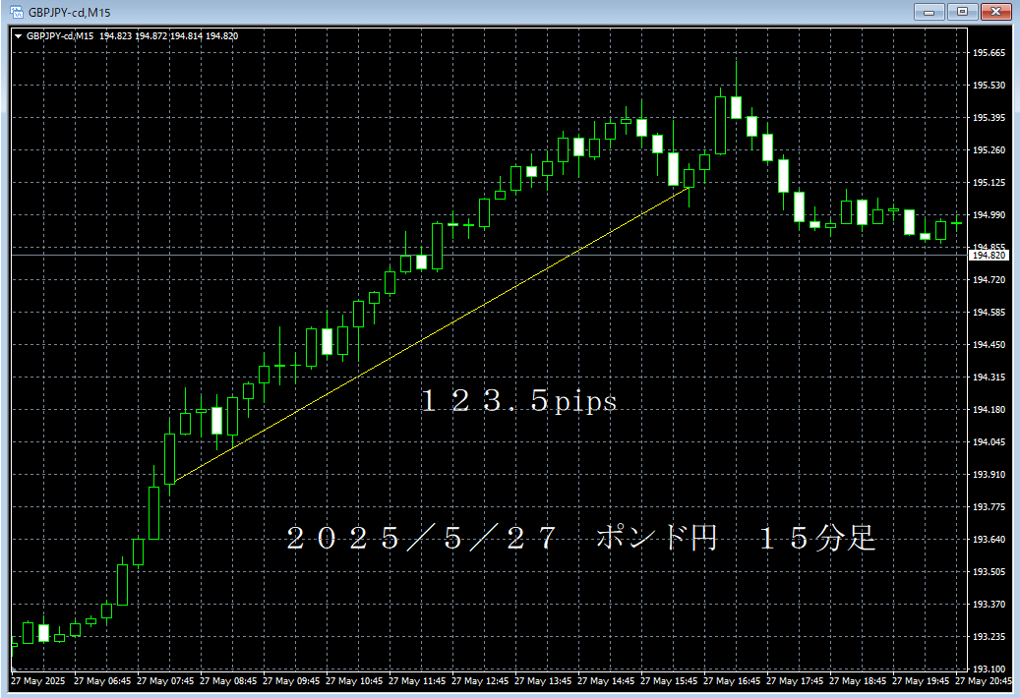
Task: Minimize the GBPJPY chart window
Action: pyautogui.click(x=929, y=12)
